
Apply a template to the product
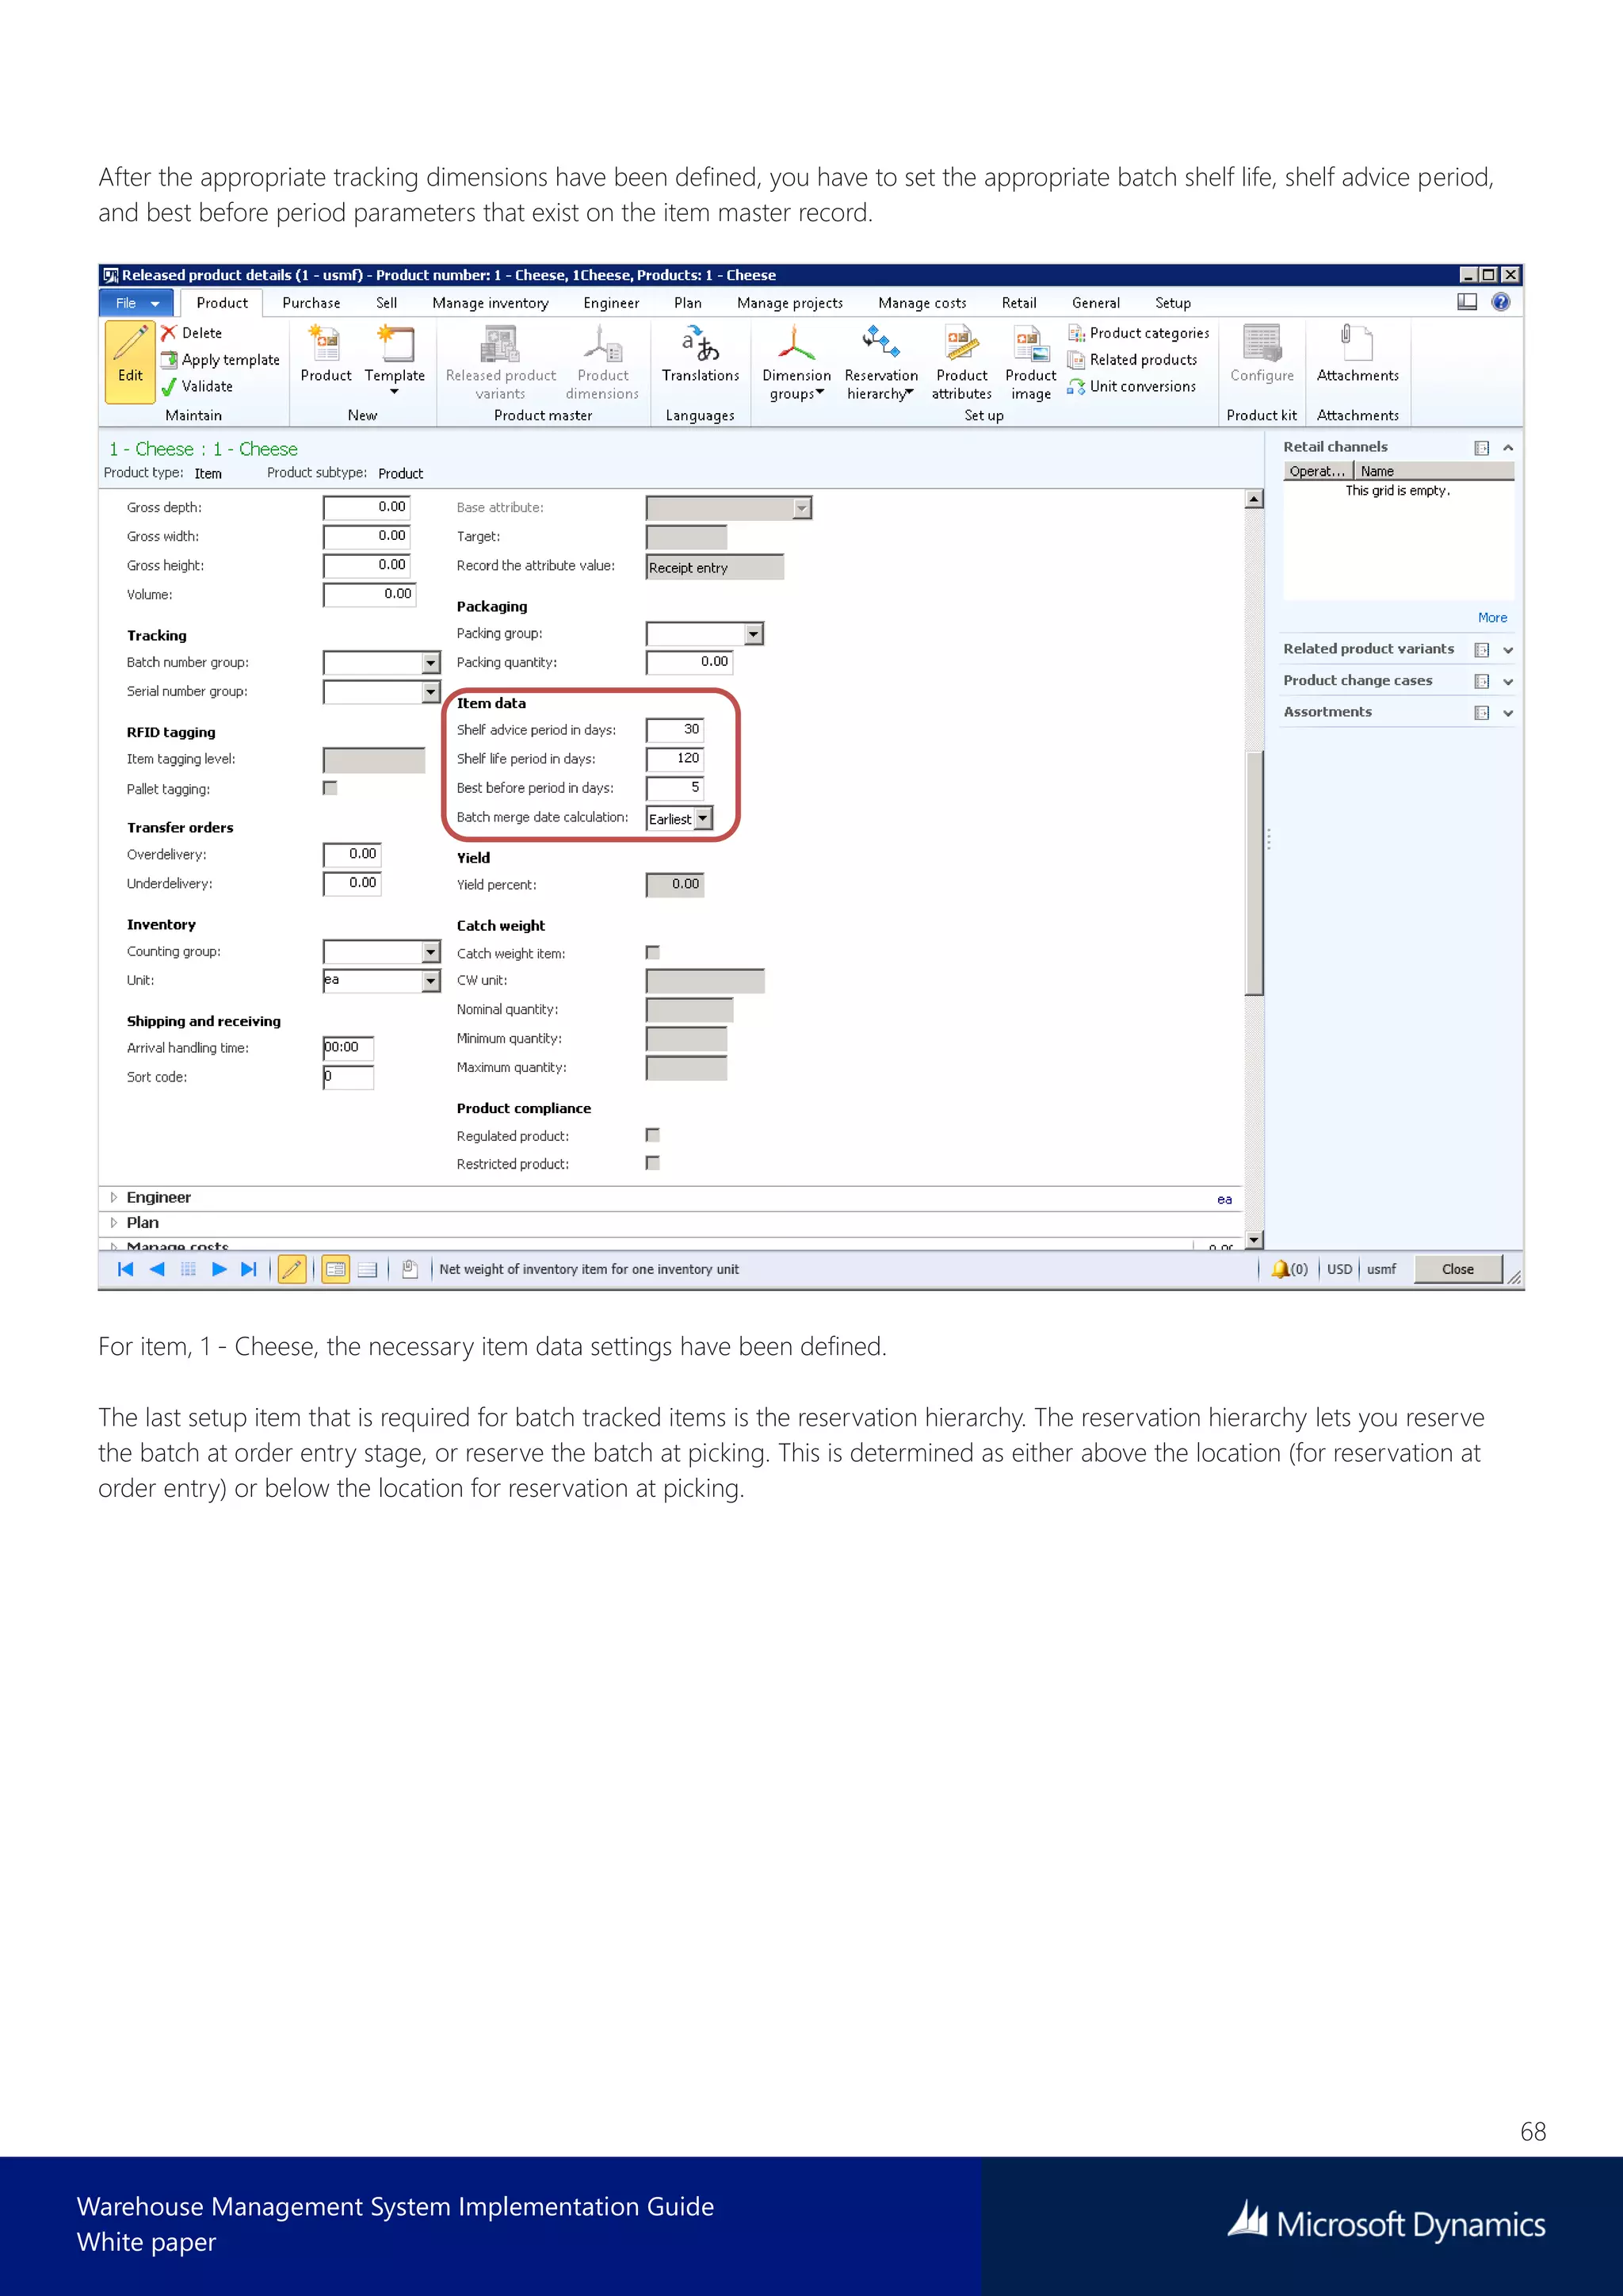[x=221, y=360]
